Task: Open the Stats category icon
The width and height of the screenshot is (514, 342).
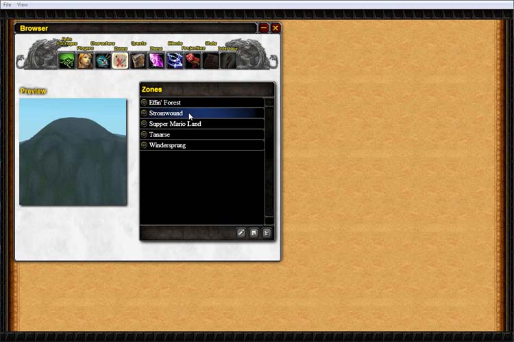Action: tap(210, 61)
